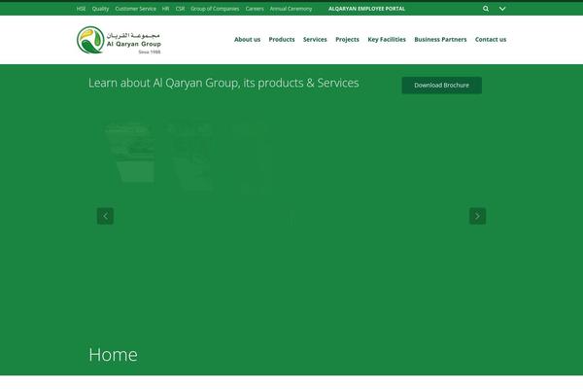This screenshot has height=389, width=583.
Task: Click the Home page heading
Action: pos(113,354)
